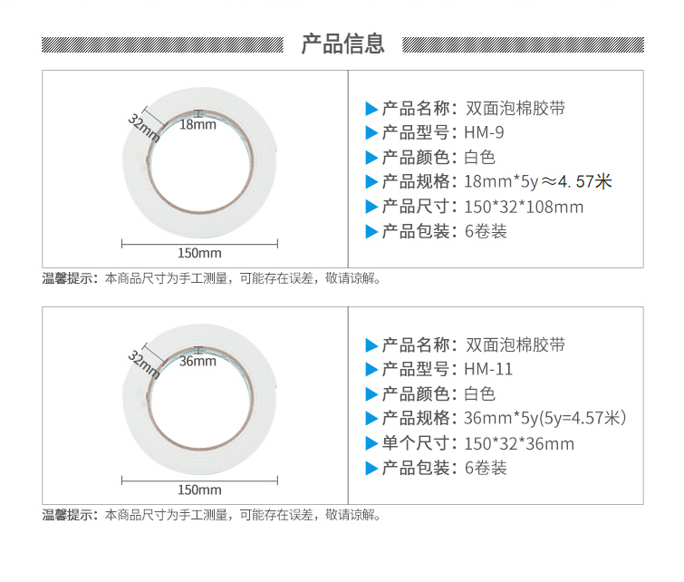Viewport: 684px width, 582px height.
Task: Click the 150mm dimension label under the HM-11 roll
Action: pos(199,490)
